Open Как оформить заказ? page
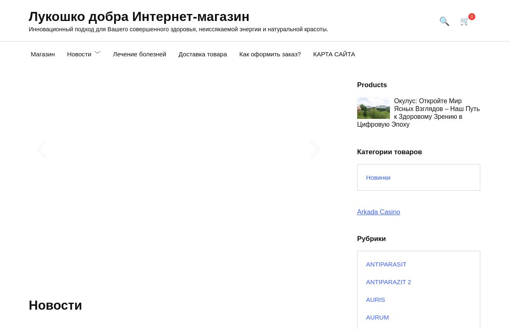 (x=270, y=54)
